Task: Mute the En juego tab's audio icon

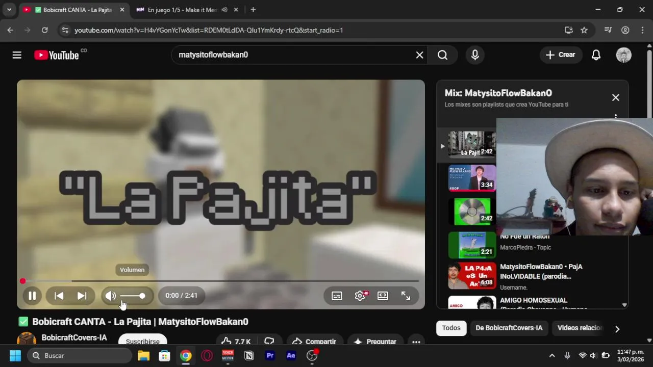Action: pyautogui.click(x=224, y=10)
